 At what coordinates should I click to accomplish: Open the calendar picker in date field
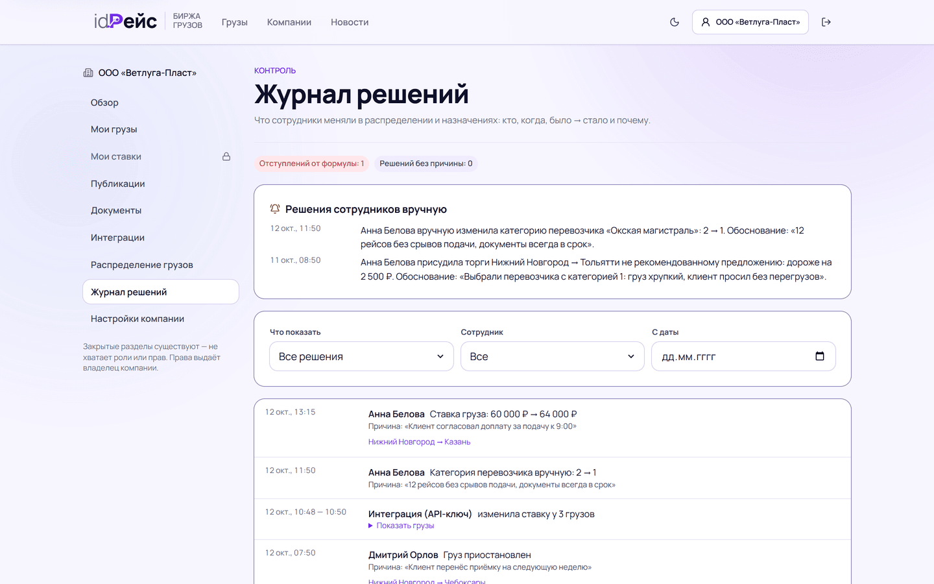(820, 356)
